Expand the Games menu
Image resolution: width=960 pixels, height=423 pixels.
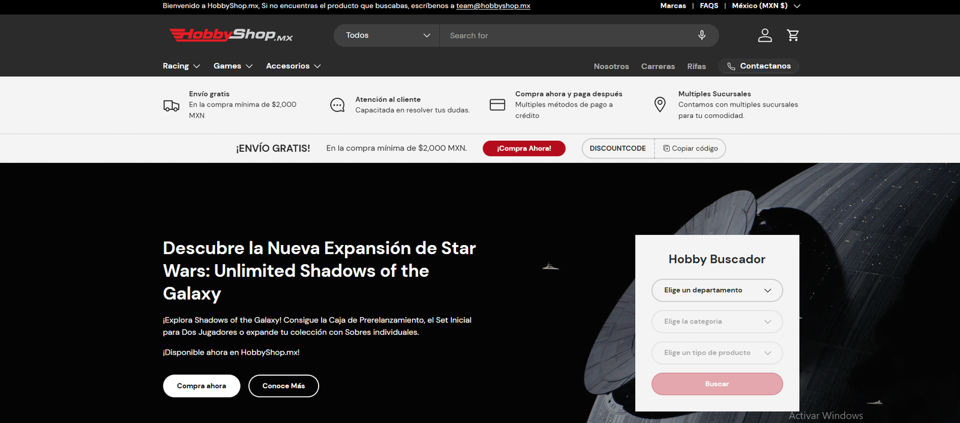click(233, 66)
